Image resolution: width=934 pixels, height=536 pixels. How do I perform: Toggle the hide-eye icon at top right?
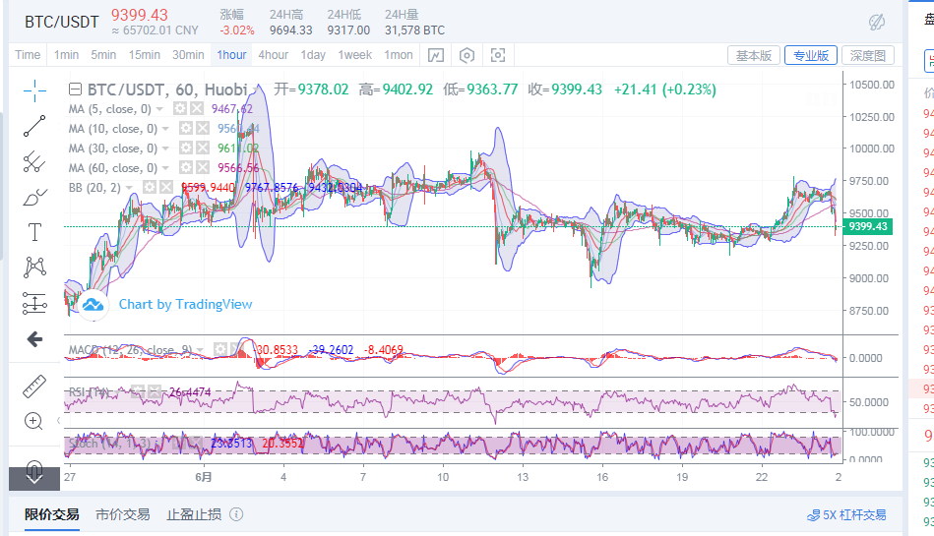tap(877, 22)
